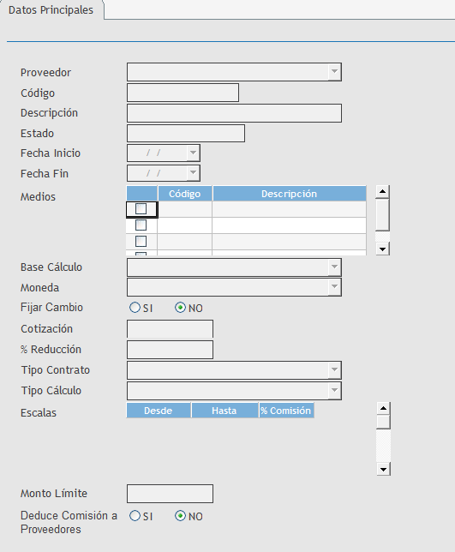
Task: Check the second Medios row checkbox
Action: pyautogui.click(x=141, y=225)
